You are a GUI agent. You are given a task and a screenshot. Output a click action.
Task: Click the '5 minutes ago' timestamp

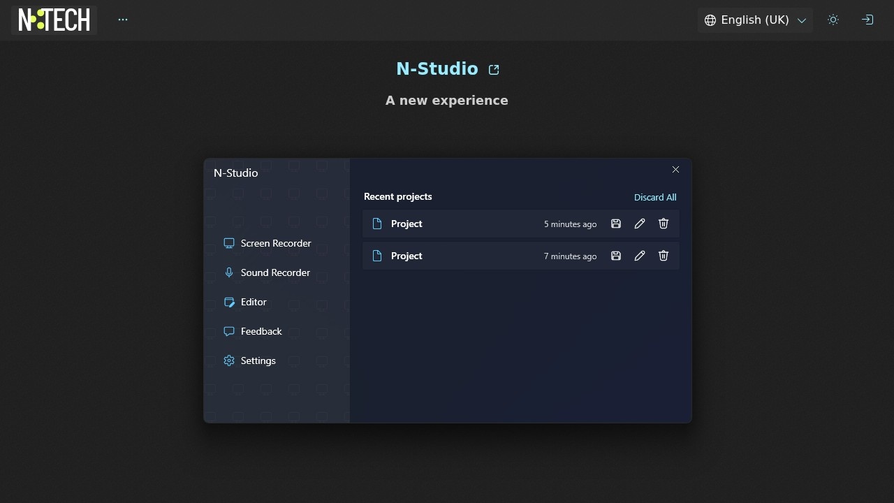pos(570,224)
